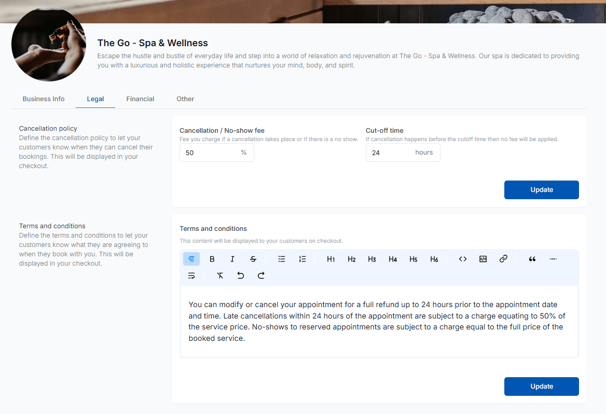The width and height of the screenshot is (606, 414).
Task: Redo the last edit in the editor
Action: click(x=261, y=275)
